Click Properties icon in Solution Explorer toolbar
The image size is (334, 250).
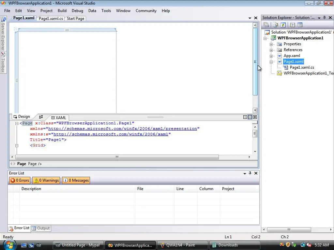(x=266, y=25)
